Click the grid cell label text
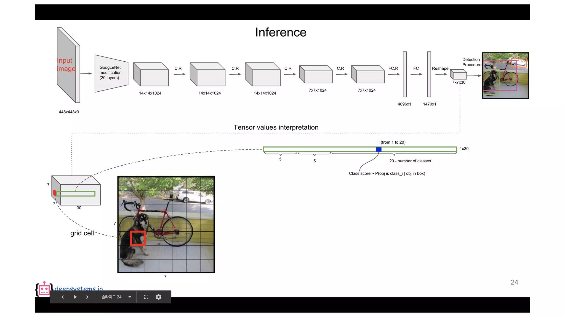 pos(82,233)
